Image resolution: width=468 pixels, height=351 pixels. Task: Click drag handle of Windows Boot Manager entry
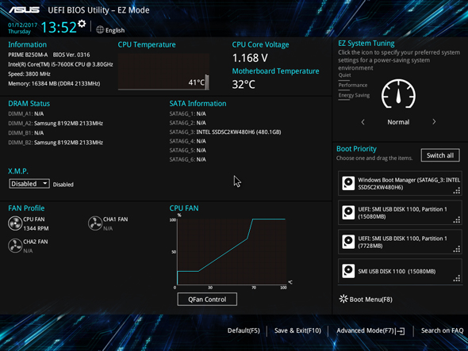pos(457,191)
